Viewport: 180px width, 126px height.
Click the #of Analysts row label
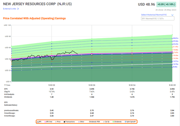pos(9,94)
